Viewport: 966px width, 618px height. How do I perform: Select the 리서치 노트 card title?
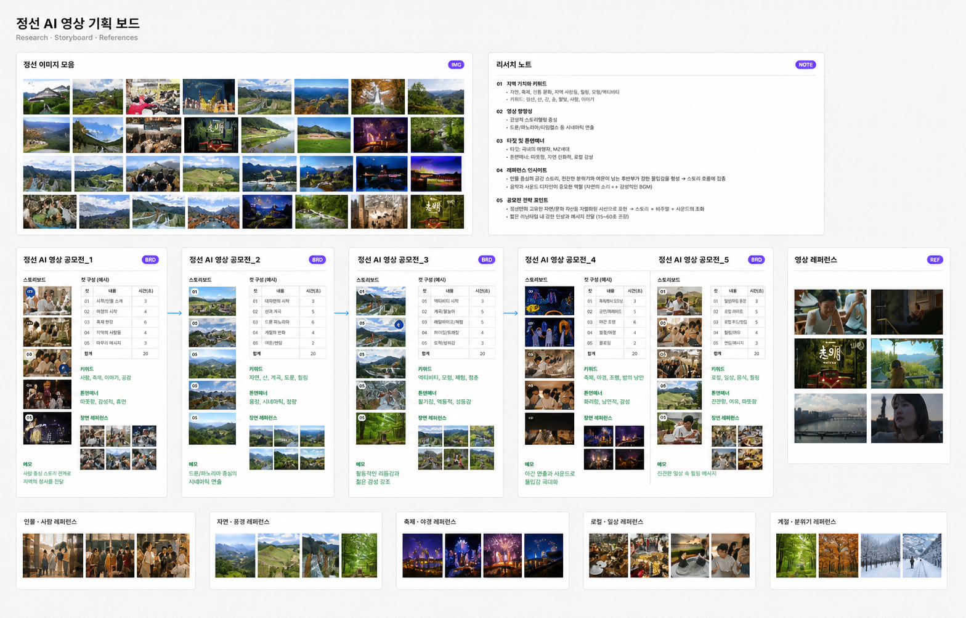click(514, 65)
